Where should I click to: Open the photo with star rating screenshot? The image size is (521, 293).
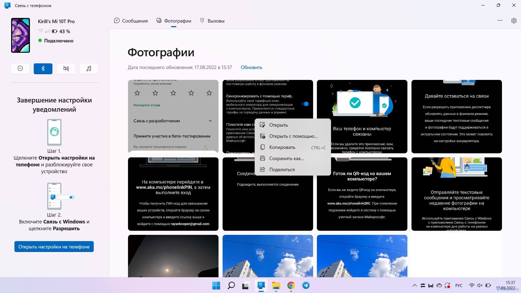pos(173,116)
